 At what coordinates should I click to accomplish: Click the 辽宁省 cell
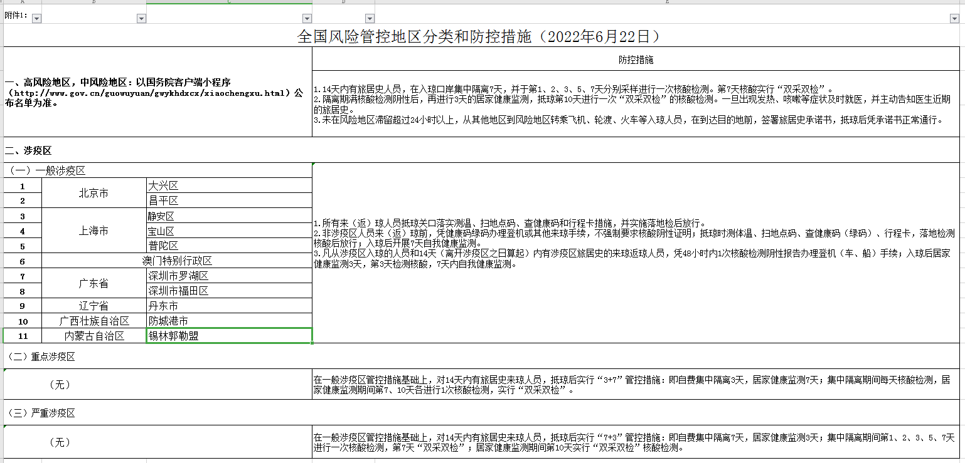pos(93,306)
